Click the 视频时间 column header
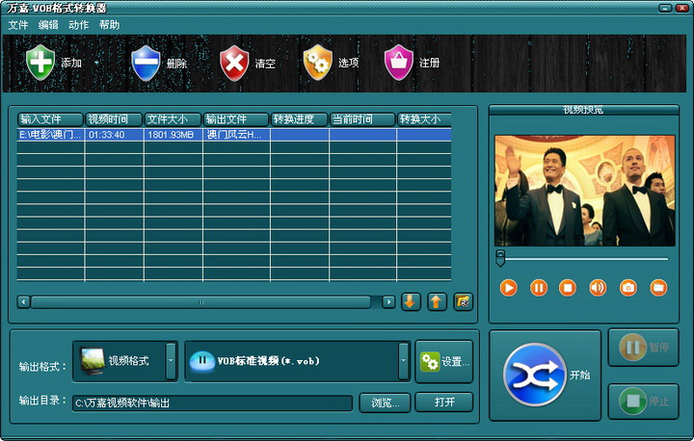This screenshot has height=441, width=694. pyautogui.click(x=114, y=119)
